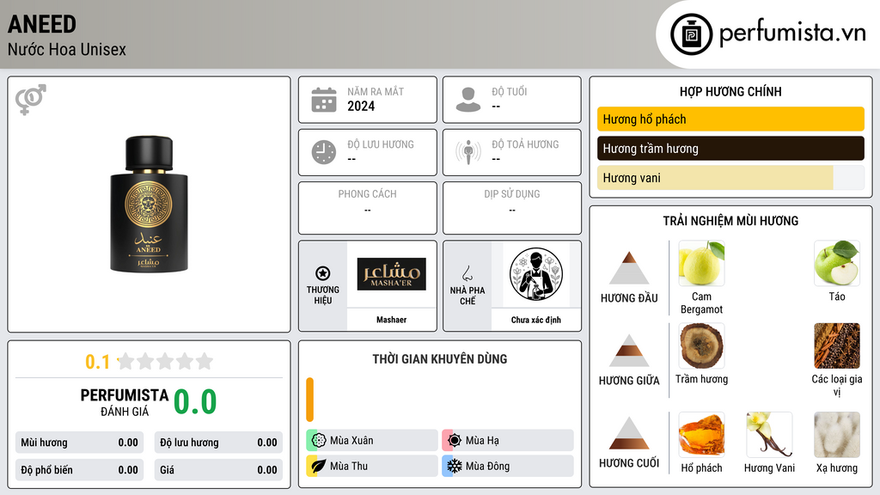Viewport: 880px width, 495px height.
Task: Click the Mashaer brand name label
Action: point(391,320)
